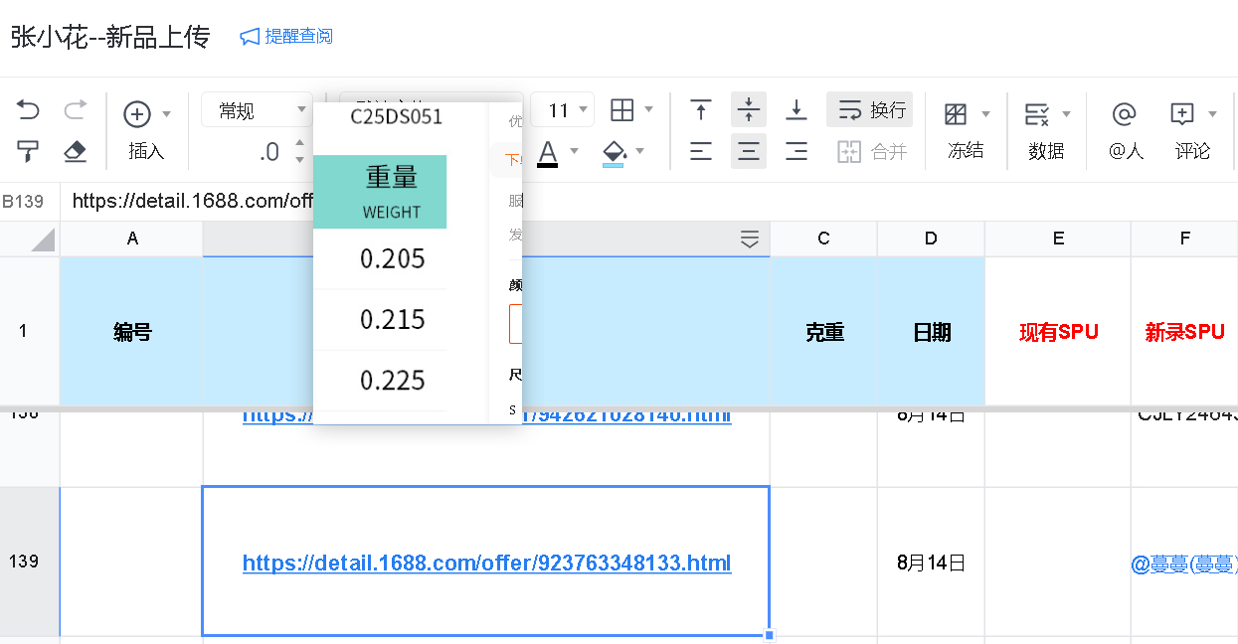Image resolution: width=1238 pixels, height=644 pixels.
Task: Open the 1688 offer 923763348133 link
Action: 486,563
